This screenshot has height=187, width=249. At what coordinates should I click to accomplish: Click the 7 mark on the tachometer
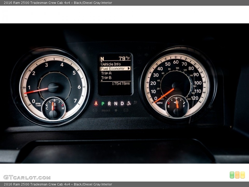75,101
